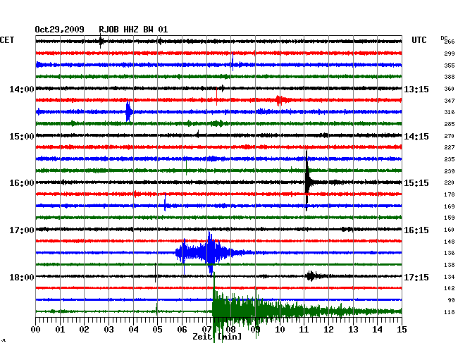The image size is (458, 348).
Task: Click the 16:15 UTC time label
Action: click(x=416, y=230)
